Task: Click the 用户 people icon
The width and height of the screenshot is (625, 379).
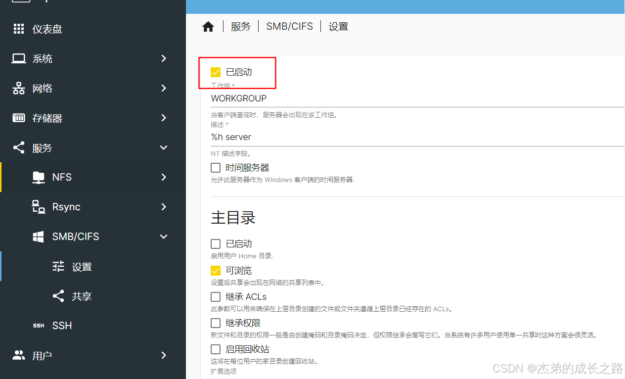Action: [19, 355]
